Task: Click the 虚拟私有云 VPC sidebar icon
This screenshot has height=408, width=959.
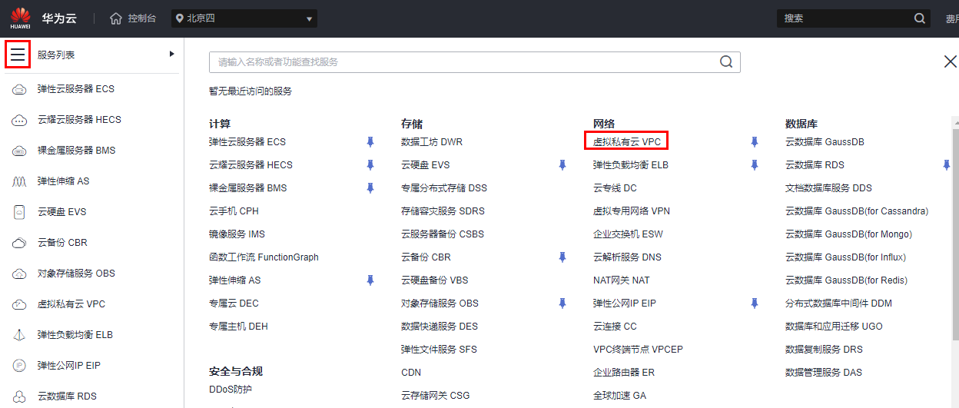Action: point(20,304)
